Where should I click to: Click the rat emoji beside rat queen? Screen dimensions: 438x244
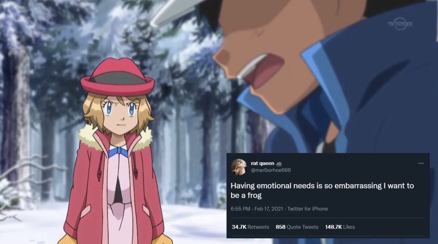pos(279,163)
